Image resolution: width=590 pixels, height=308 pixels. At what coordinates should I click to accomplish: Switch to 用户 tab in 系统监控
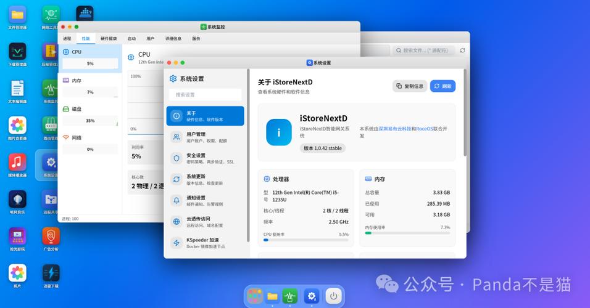coord(150,39)
